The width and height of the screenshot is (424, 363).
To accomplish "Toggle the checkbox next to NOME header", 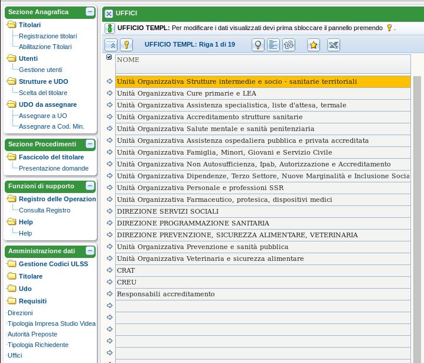I will [x=109, y=57].
